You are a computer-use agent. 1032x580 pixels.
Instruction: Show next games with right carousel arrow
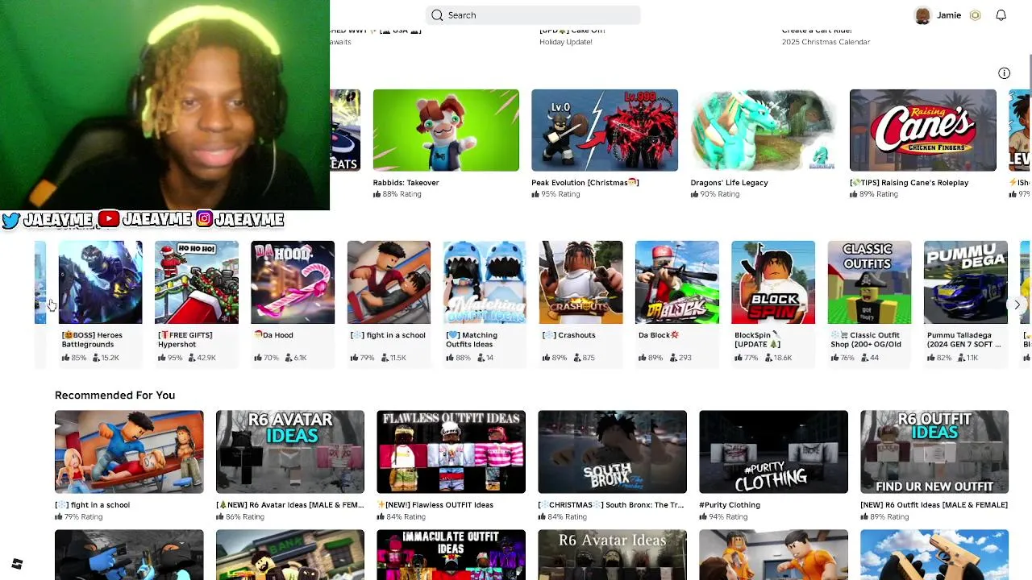(x=1017, y=304)
